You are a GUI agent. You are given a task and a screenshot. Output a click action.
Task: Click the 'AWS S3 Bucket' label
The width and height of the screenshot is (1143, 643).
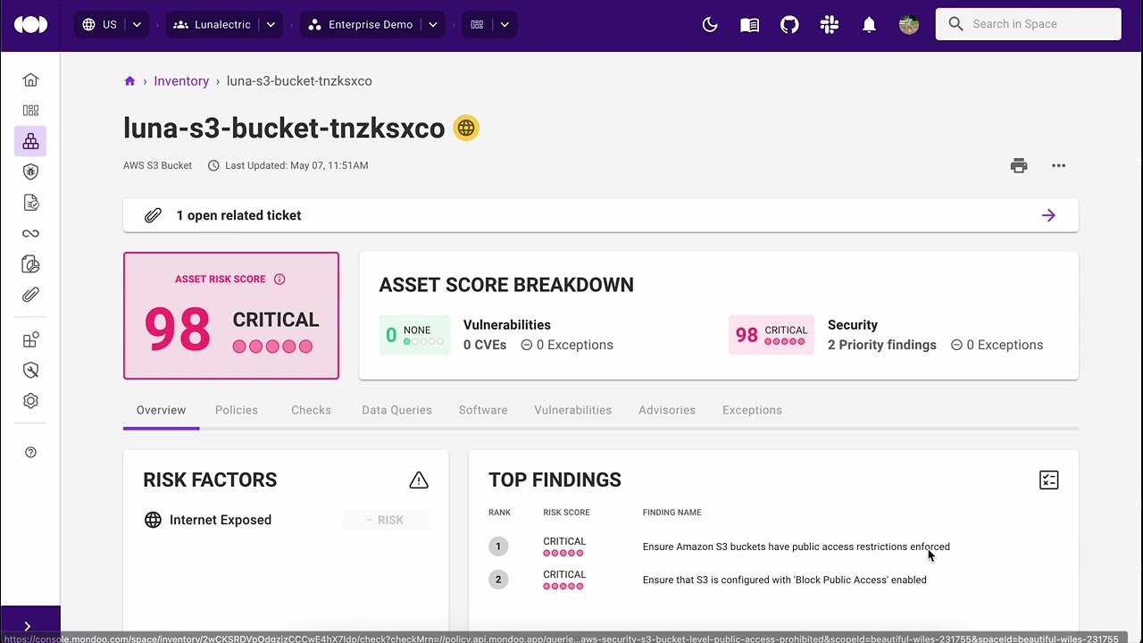(158, 166)
